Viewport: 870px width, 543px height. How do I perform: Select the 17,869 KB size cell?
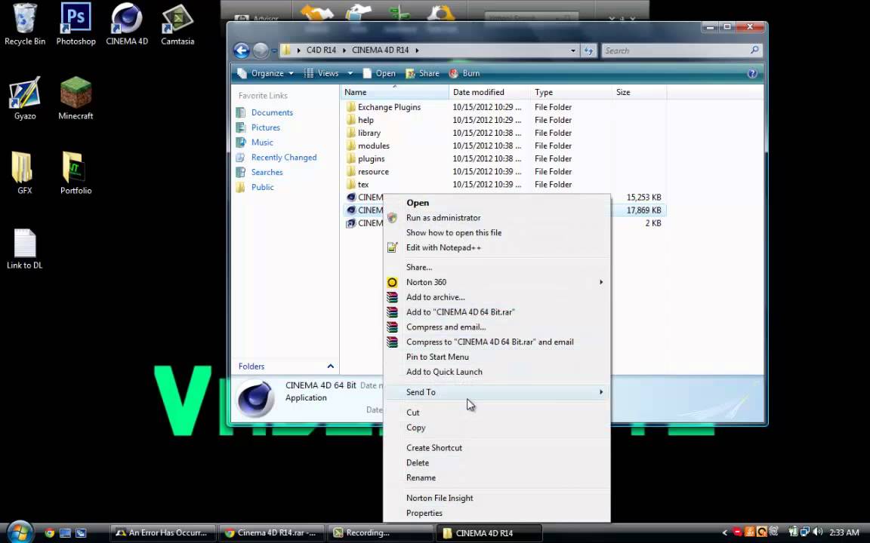[643, 210]
